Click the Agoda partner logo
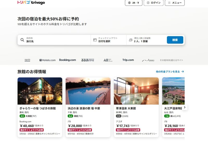 click(27, 60)
